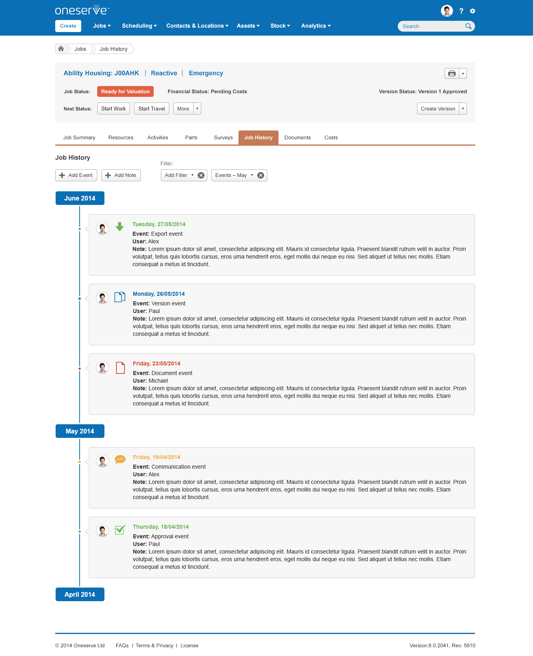Clear the Add Filter selector
533x656 pixels.
point(201,175)
